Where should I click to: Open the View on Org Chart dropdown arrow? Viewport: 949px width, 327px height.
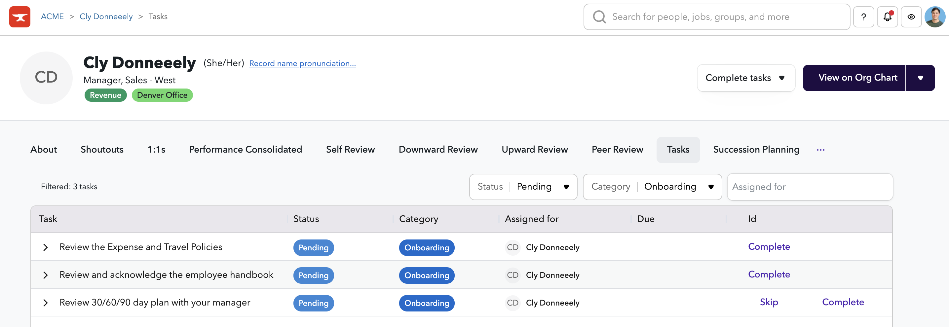(x=921, y=78)
